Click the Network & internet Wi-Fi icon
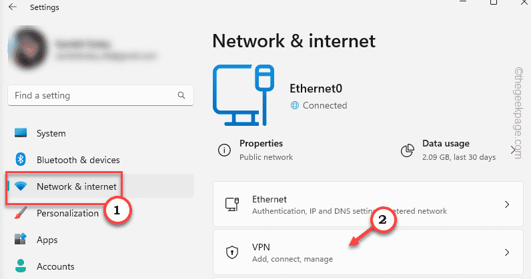 coord(21,186)
